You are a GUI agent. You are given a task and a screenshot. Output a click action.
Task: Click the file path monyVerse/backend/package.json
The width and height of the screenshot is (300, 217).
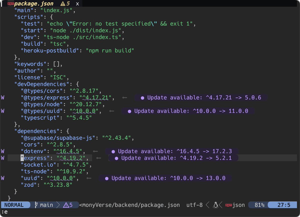[129, 205]
